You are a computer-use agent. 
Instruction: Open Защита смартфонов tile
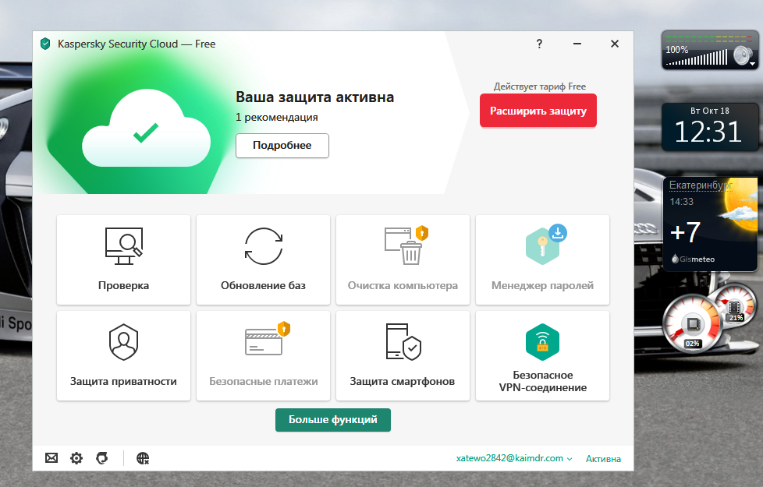403,356
